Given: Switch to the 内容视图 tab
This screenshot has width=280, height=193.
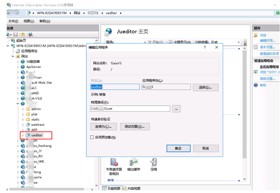Looking at the screenshot, I should click(x=132, y=188).
